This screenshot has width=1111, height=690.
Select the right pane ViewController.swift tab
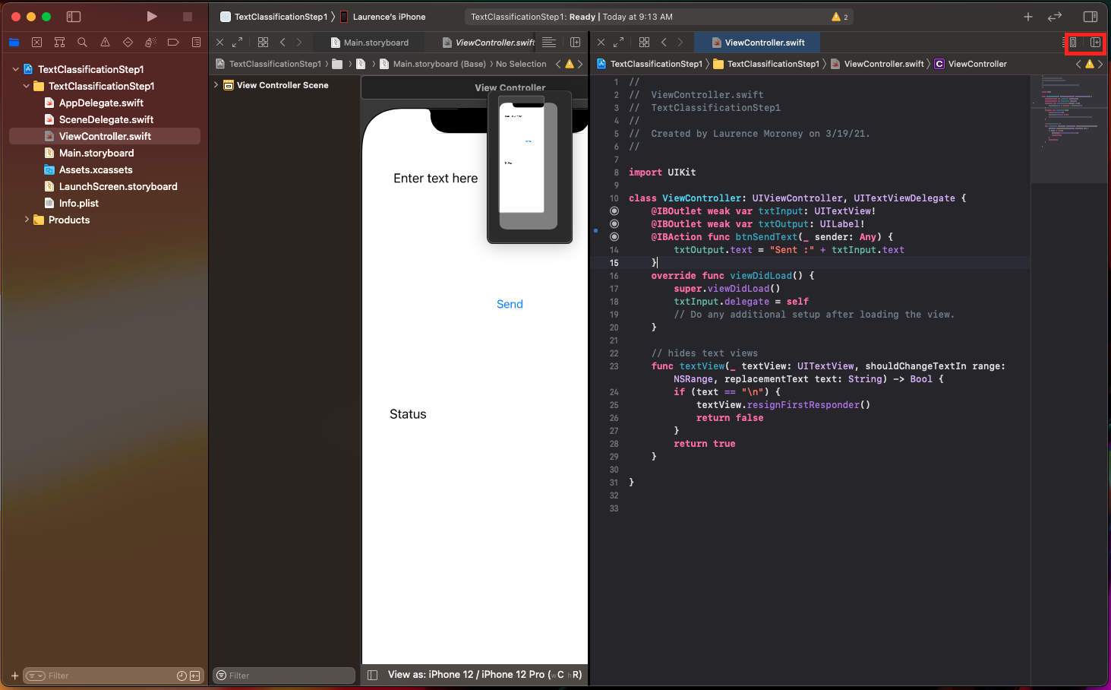tap(764, 43)
